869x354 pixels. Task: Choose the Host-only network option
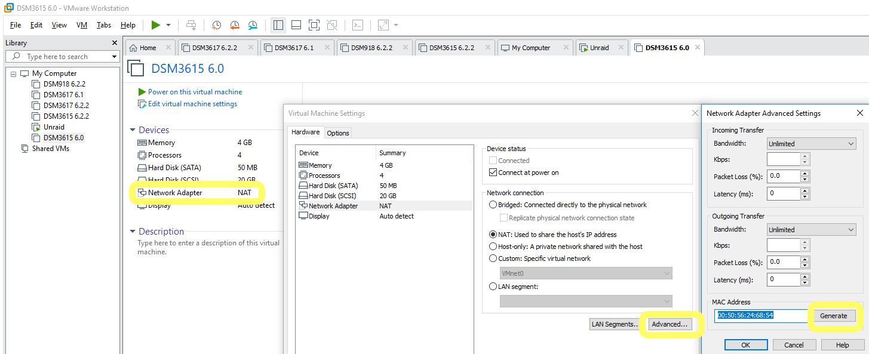(493, 247)
